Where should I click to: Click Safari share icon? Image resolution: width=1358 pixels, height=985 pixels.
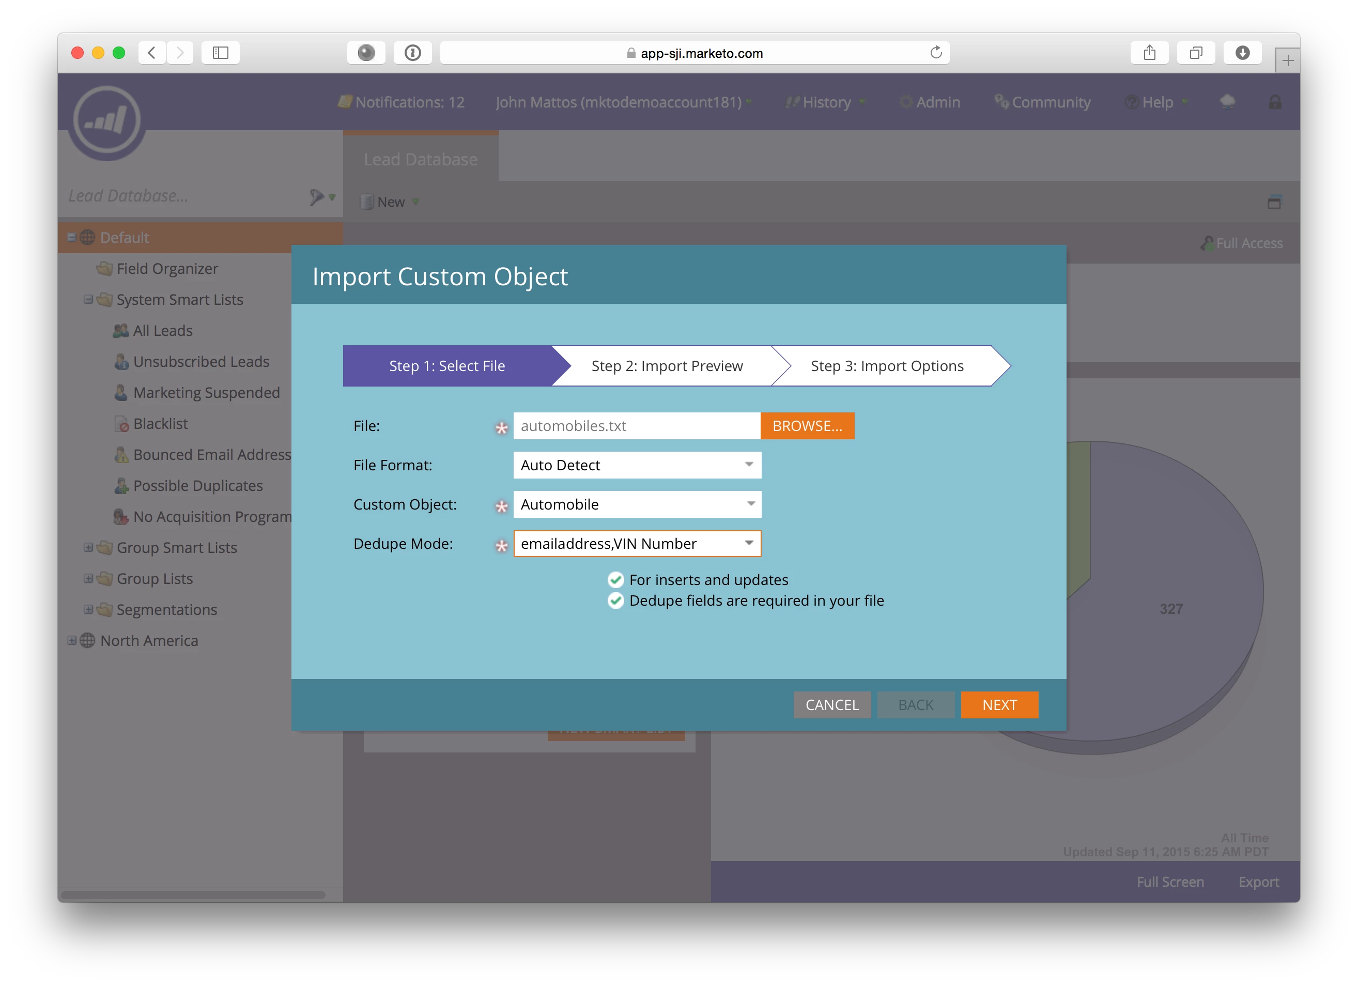[1149, 53]
